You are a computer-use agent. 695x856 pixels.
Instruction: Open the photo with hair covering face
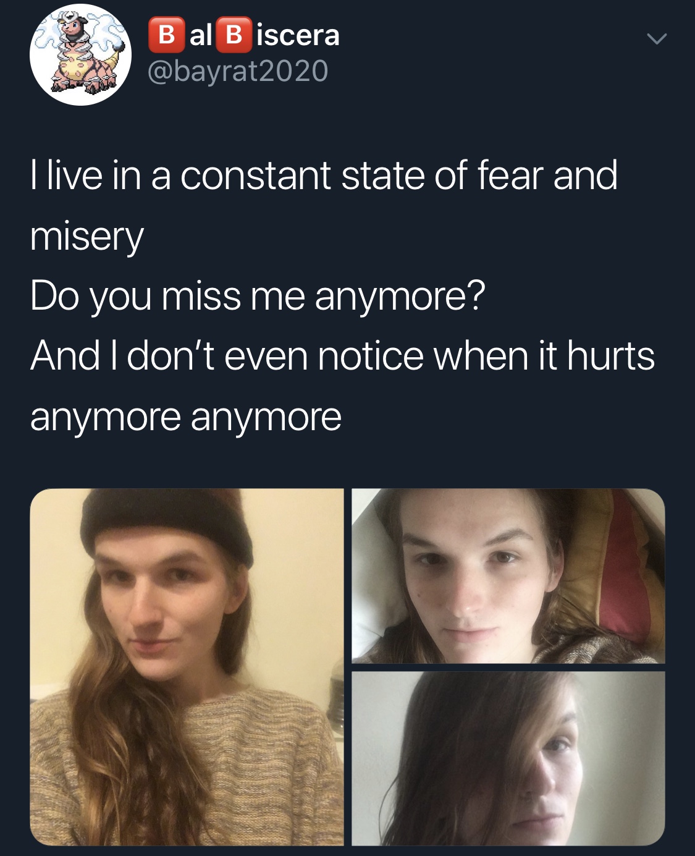(x=508, y=758)
